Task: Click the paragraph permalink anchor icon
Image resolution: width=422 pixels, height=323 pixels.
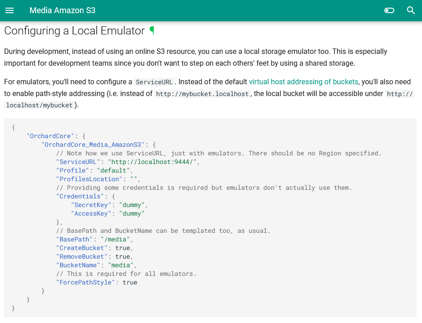Action: [152, 30]
